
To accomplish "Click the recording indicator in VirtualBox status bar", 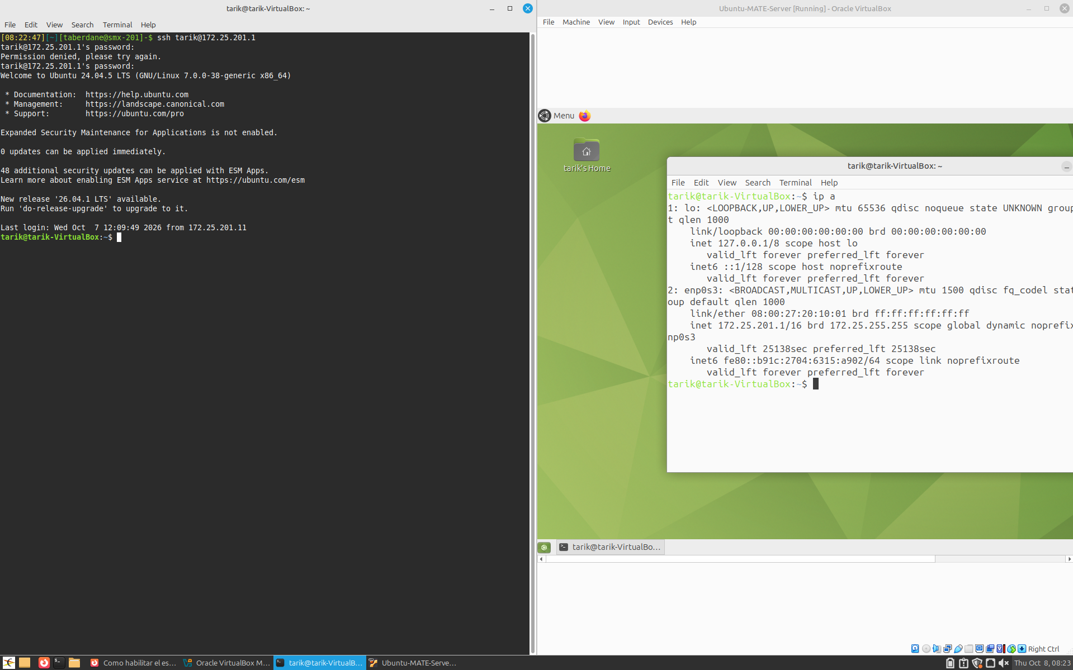I will tap(990, 649).
